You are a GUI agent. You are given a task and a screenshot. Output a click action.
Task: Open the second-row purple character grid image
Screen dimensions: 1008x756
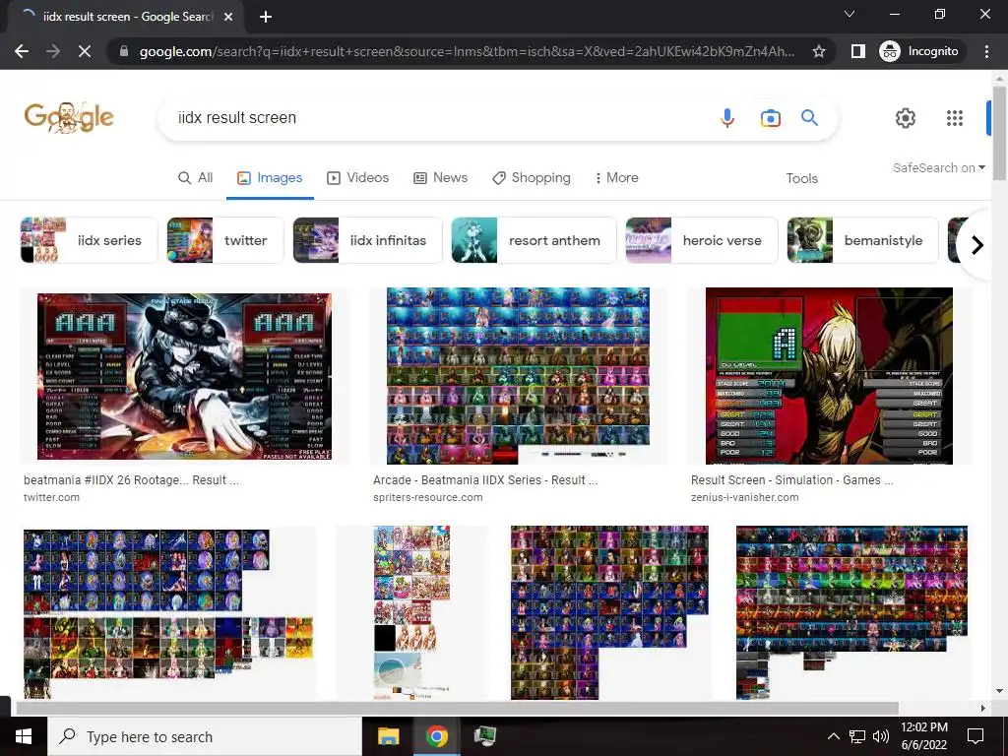coord(609,612)
